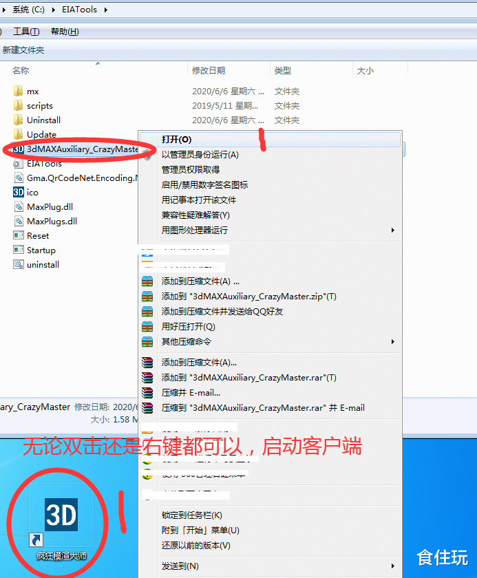Select the Startup file name
The width and height of the screenshot is (477, 578).
click(x=41, y=250)
